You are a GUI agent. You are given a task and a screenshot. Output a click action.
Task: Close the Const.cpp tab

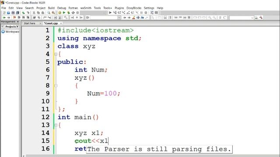61,23
